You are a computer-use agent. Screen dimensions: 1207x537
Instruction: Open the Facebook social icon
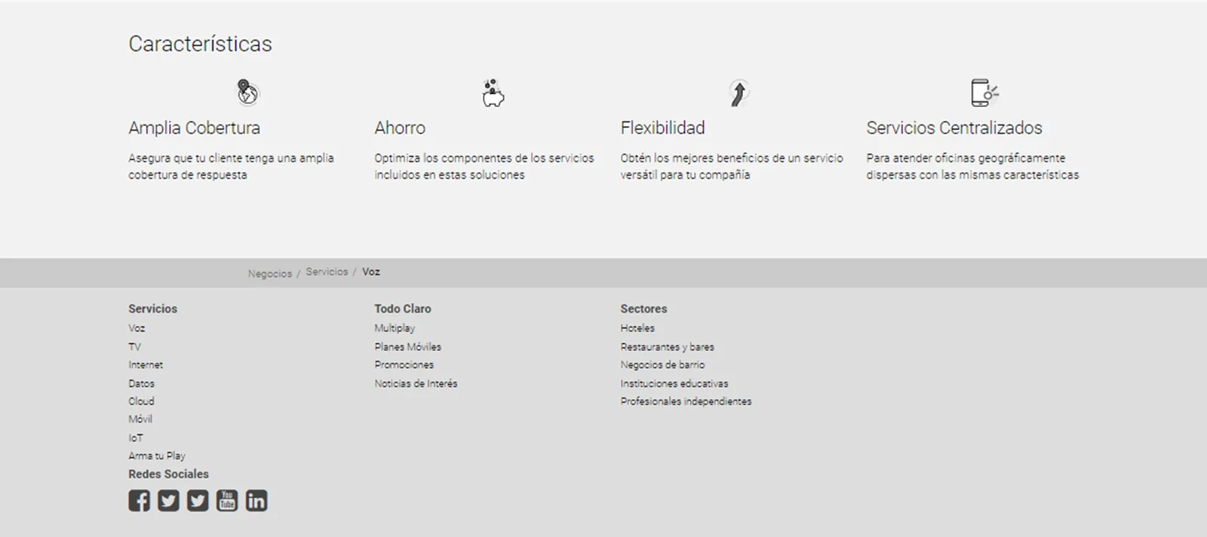point(139,501)
